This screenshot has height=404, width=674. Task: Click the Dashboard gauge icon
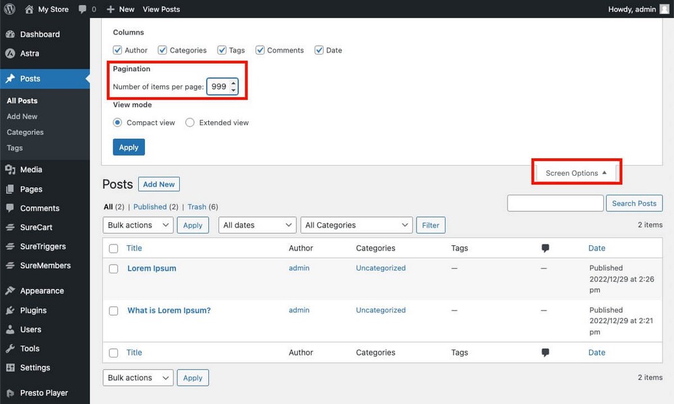click(10, 34)
